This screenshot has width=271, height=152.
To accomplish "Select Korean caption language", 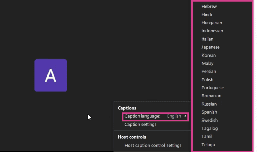I will [209, 55].
